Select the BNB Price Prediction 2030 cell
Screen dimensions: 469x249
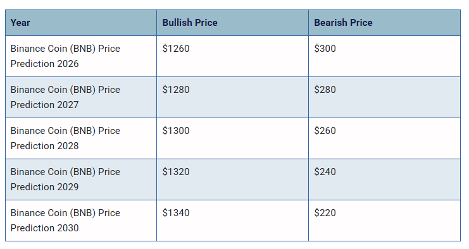(x=81, y=221)
